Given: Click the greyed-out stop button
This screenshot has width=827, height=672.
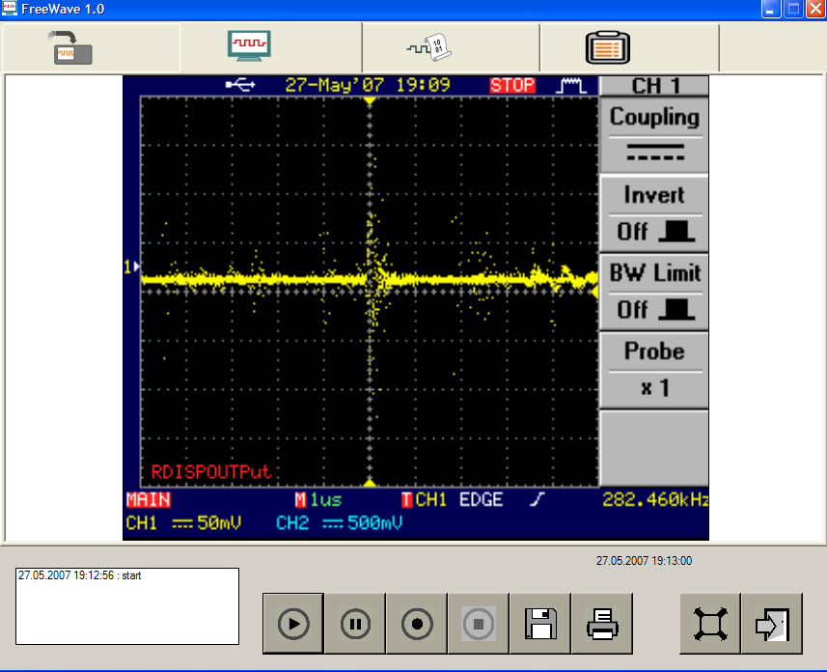Looking at the screenshot, I should click(x=479, y=624).
